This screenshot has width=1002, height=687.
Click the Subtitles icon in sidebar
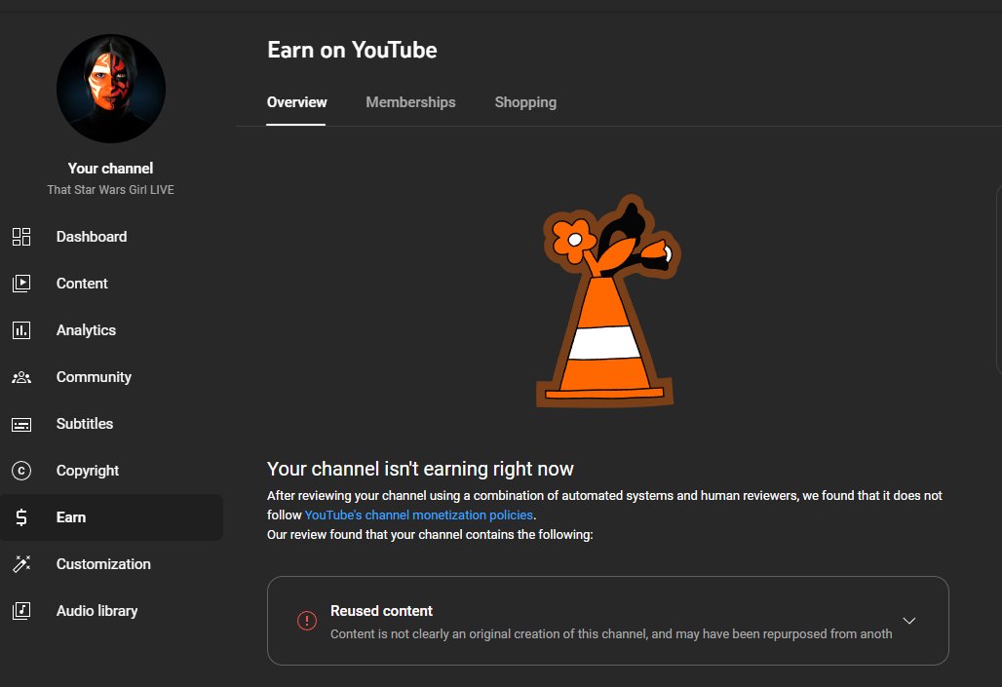tap(21, 424)
